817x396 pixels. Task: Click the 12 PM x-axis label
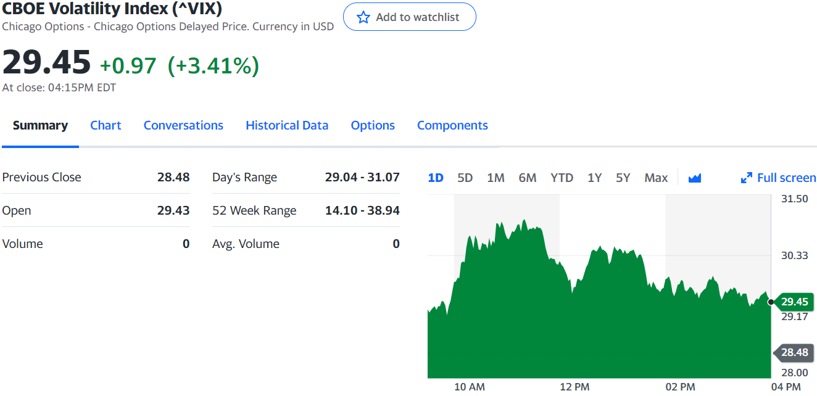point(574,387)
